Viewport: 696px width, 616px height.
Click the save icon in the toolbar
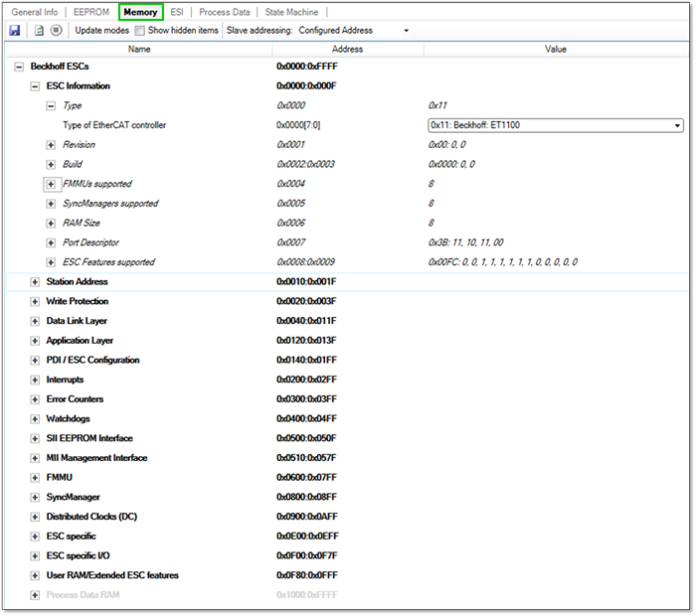coord(15,31)
